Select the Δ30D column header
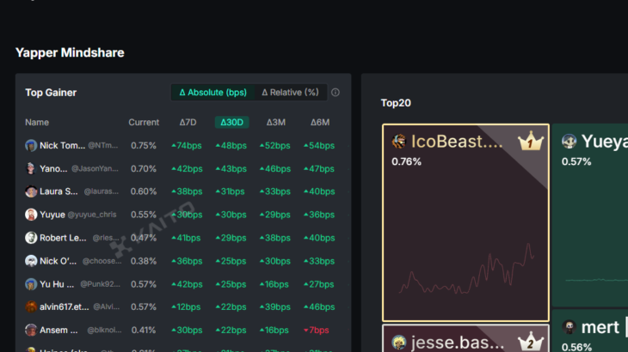The height and width of the screenshot is (352, 628). click(x=232, y=122)
